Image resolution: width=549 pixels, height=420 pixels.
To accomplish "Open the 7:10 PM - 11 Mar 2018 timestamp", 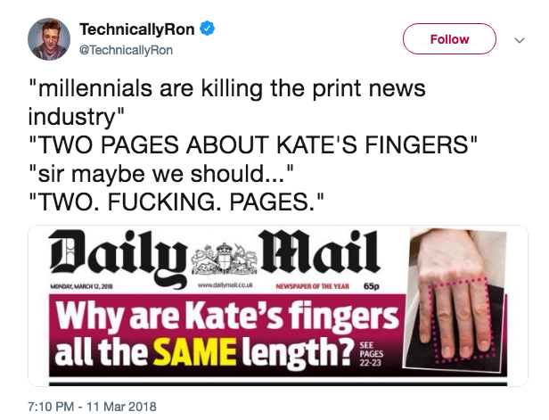I will [93, 405].
